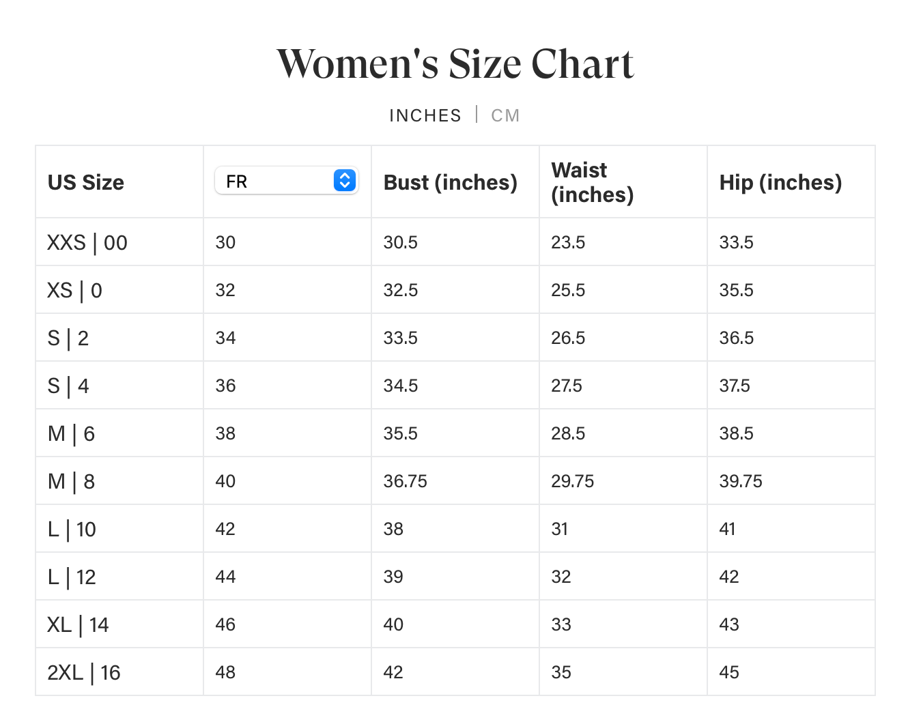This screenshot has width=908, height=722.
Task: Click FR size 48 cell
Action: point(225,673)
